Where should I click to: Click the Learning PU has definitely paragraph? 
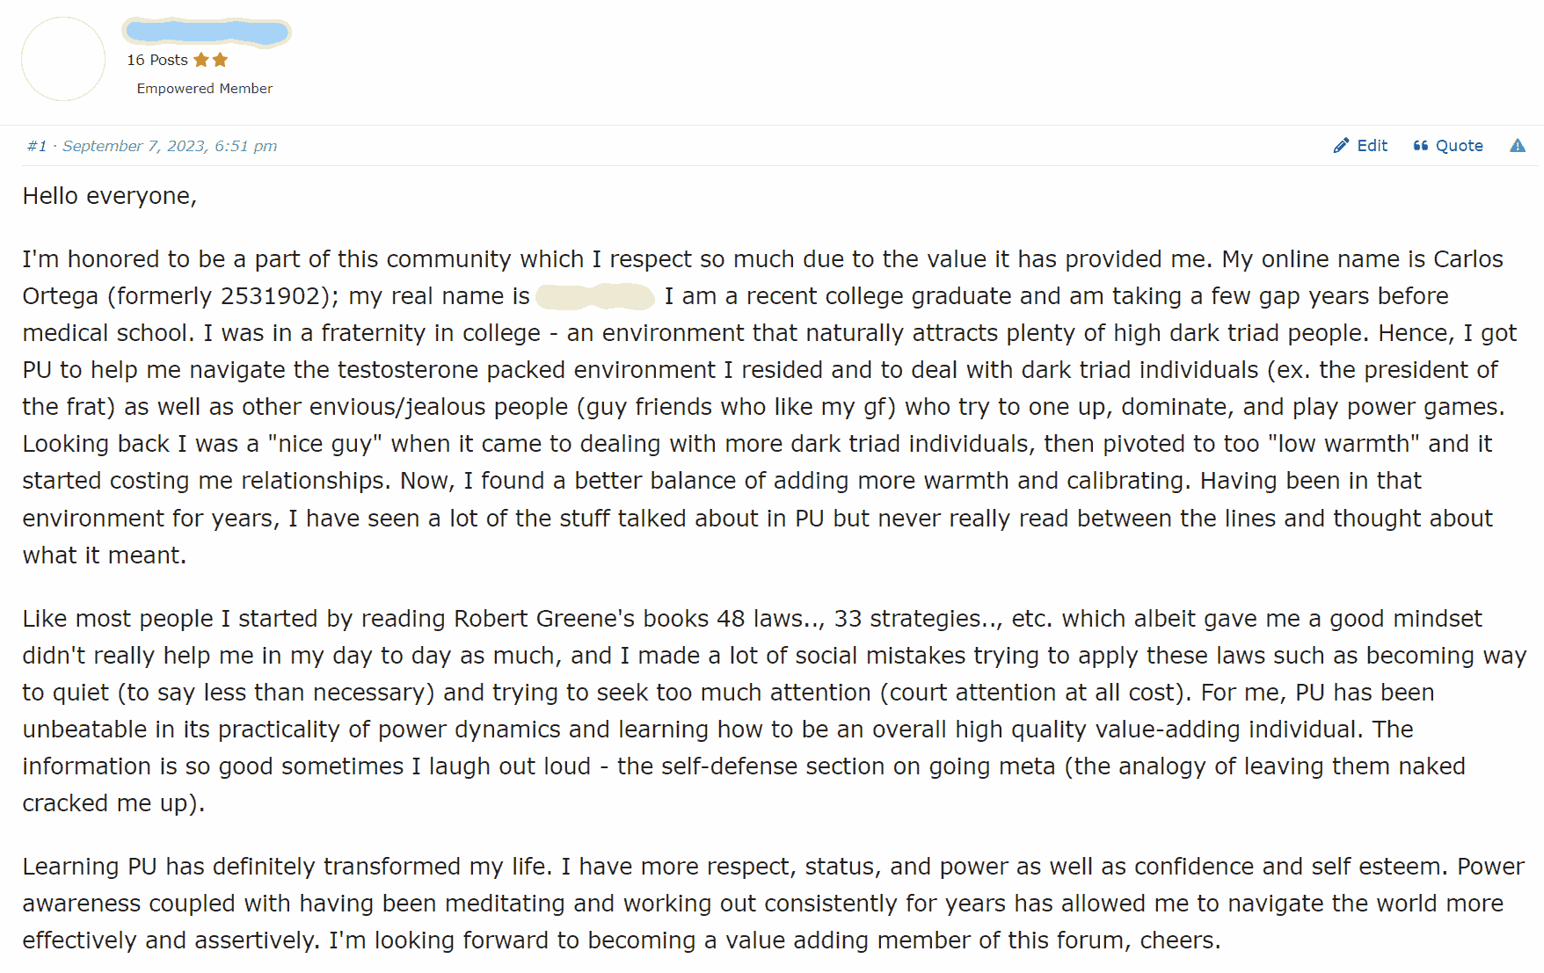[772, 903]
